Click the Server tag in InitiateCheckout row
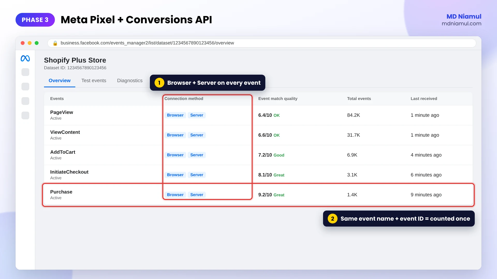Image resolution: width=497 pixels, height=279 pixels. [x=197, y=175]
